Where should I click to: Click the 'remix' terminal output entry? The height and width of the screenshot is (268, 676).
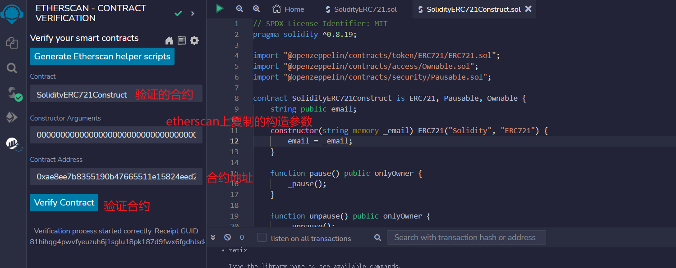(238, 250)
